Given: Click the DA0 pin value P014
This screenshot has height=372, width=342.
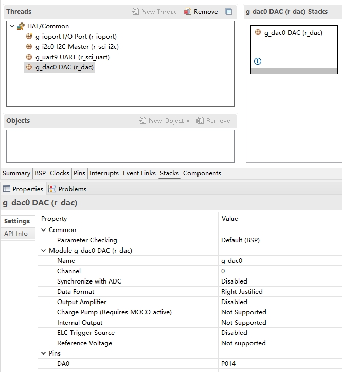Looking at the screenshot, I should pyautogui.click(x=280, y=364).
